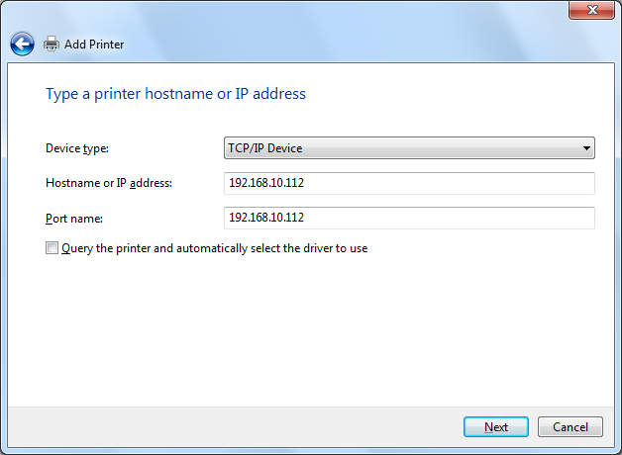Click the printer icon in the header

pos(52,44)
